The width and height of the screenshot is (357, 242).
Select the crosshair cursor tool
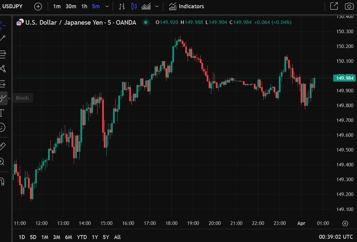[x=3, y=25]
